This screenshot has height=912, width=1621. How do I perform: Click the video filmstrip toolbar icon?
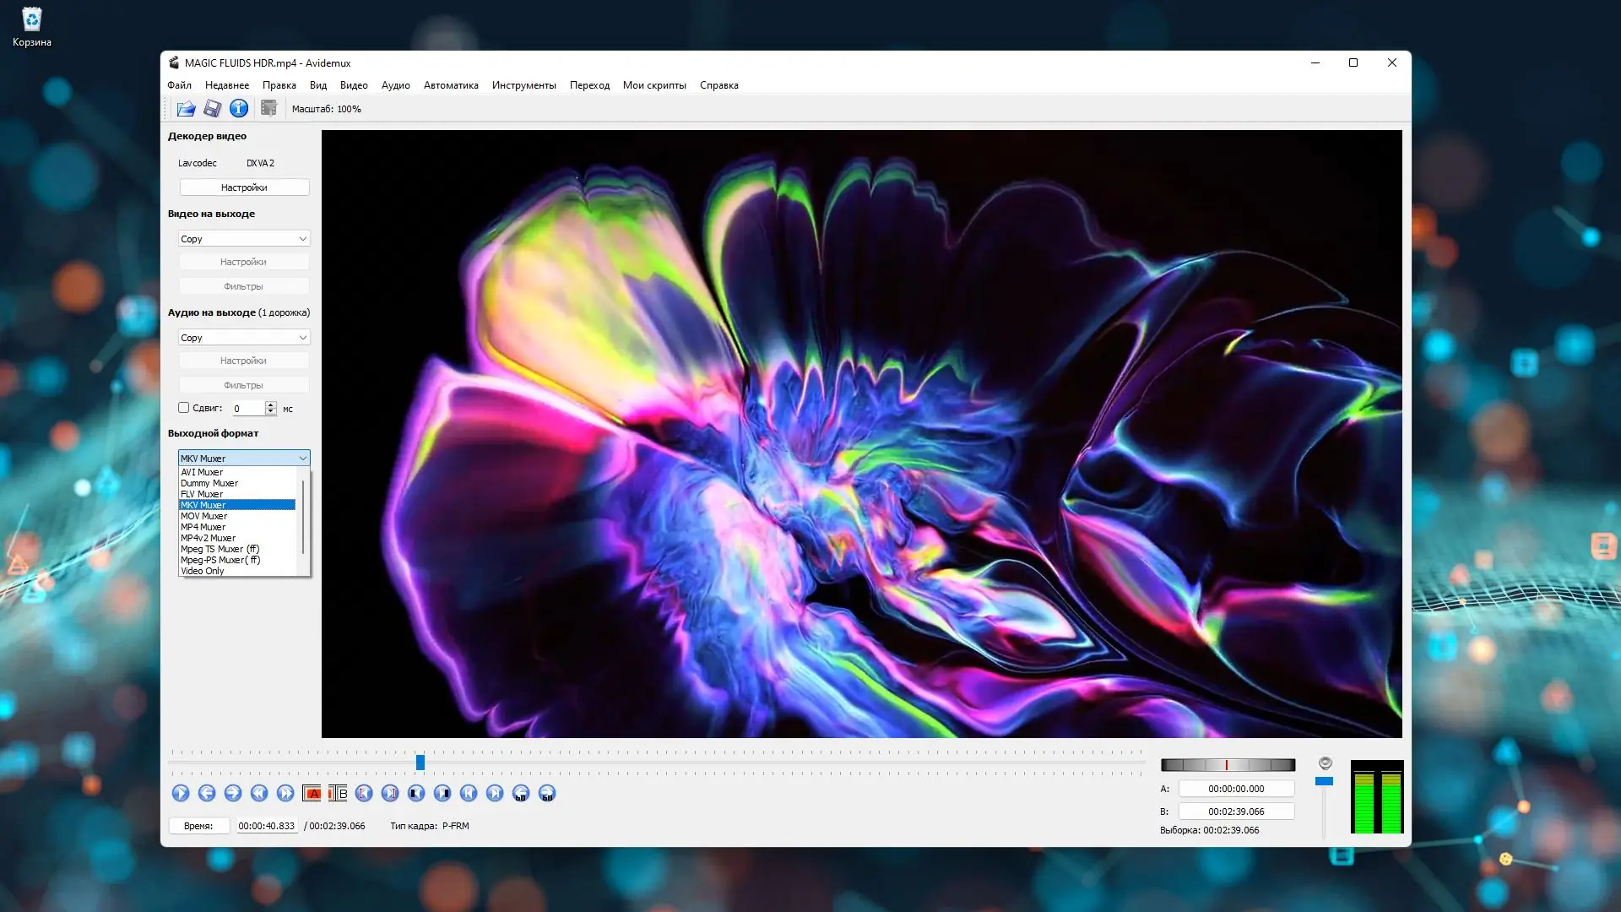(268, 108)
